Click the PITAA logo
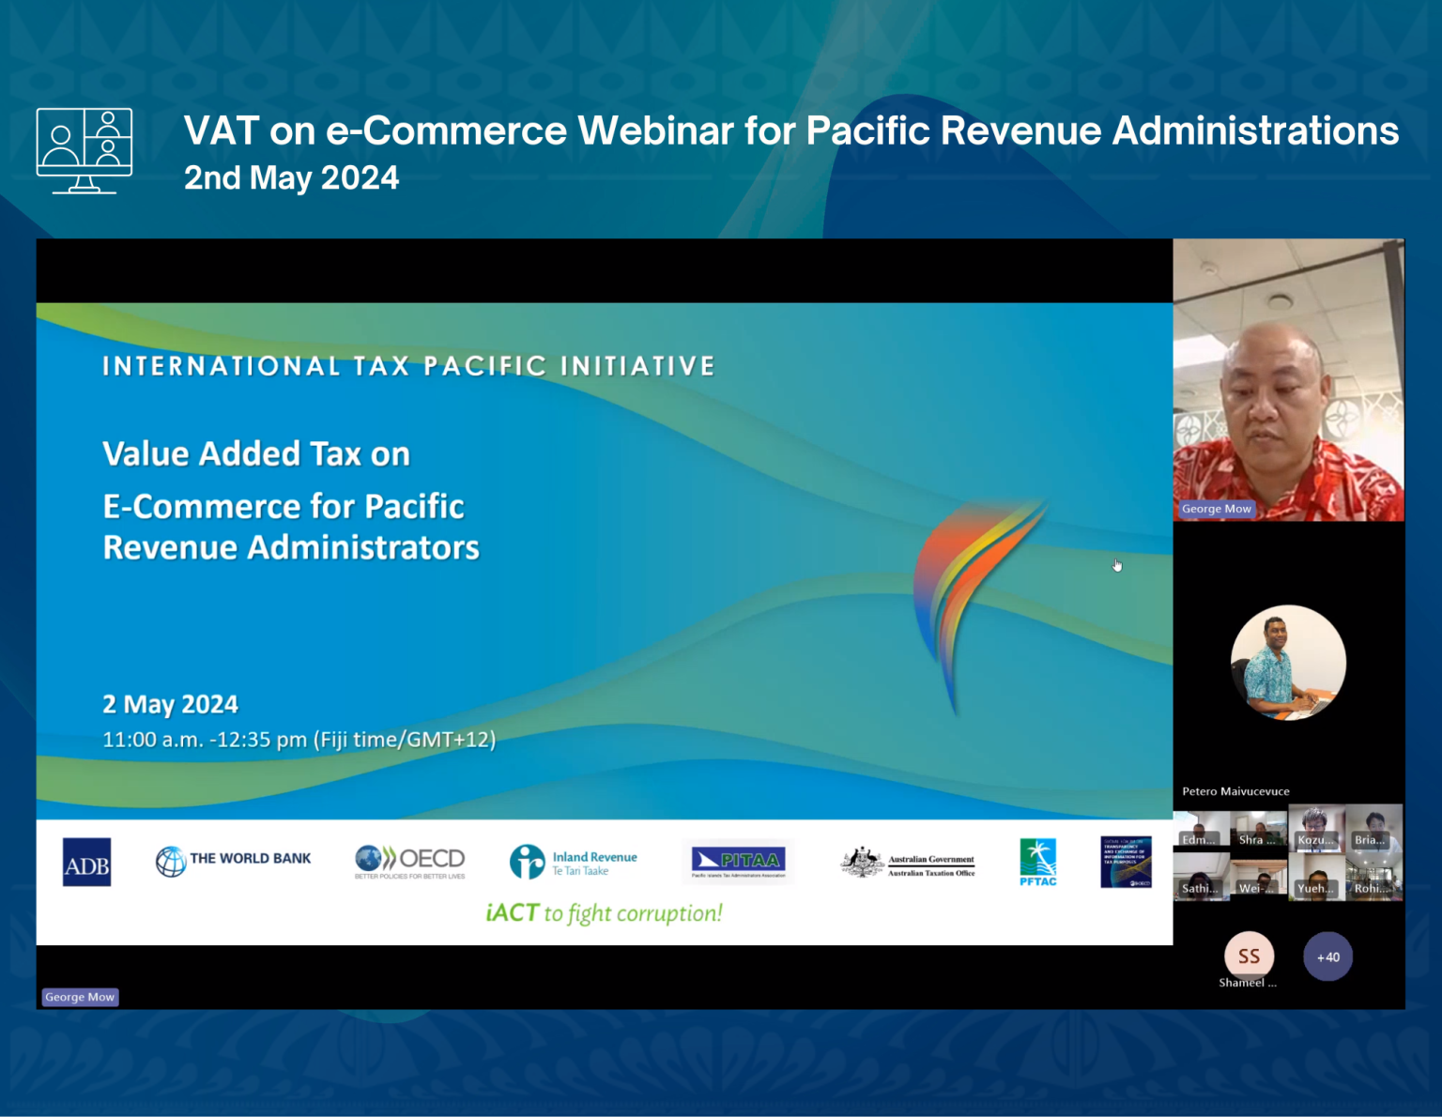 pyautogui.click(x=738, y=861)
